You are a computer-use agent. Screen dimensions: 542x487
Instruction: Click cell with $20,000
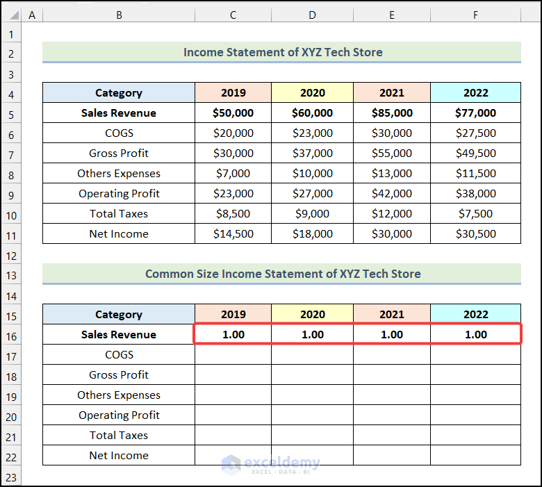click(x=233, y=133)
